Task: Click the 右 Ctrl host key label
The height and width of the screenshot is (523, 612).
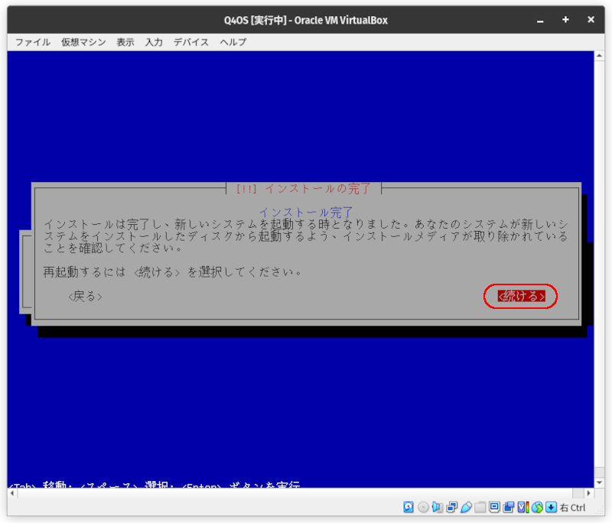Action: (572, 508)
